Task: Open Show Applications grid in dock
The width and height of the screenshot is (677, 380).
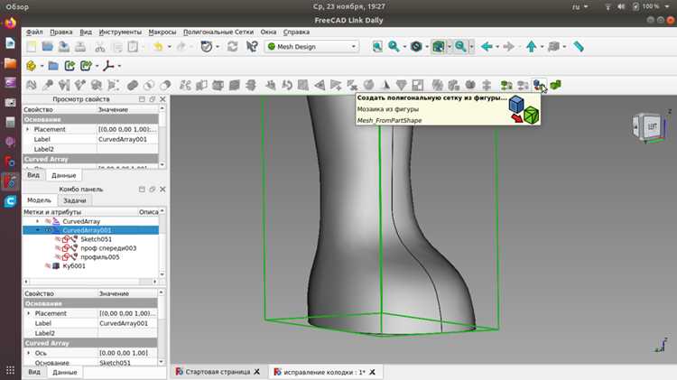Action: click(10, 370)
